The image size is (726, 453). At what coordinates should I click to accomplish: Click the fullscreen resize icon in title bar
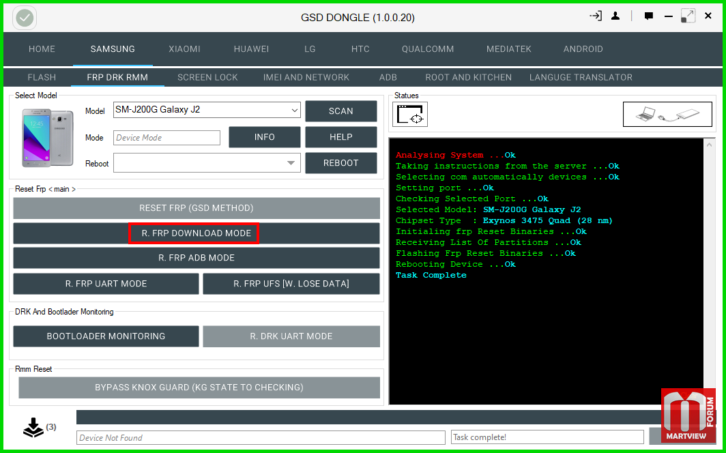click(x=688, y=16)
